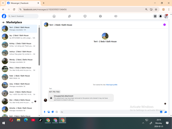The height and width of the screenshot is (129, 172).
Task: Open Wendy - 2 Beds 2 Baths House chat
Action: pyautogui.click(x=19, y=61)
